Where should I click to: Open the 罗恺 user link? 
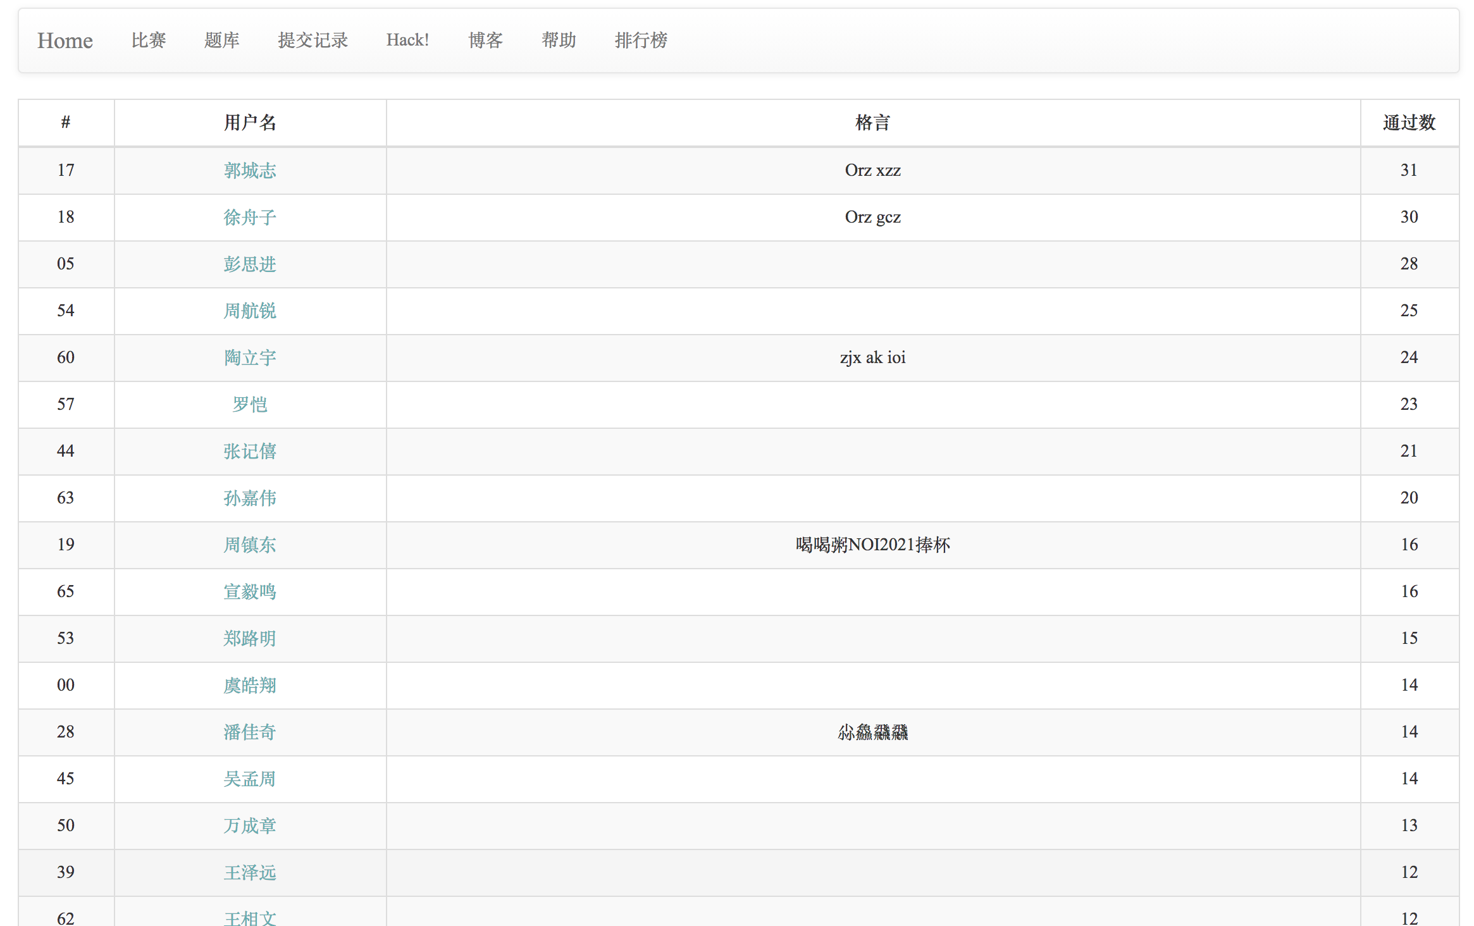[250, 404]
